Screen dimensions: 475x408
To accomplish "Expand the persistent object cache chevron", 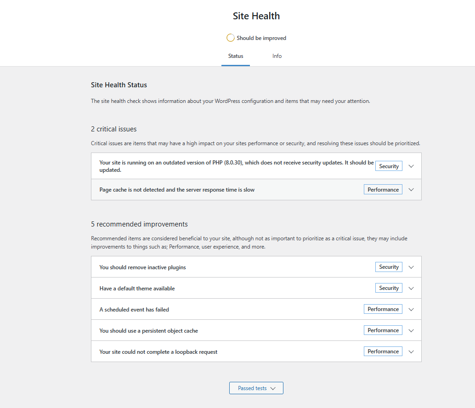I will tap(411, 330).
